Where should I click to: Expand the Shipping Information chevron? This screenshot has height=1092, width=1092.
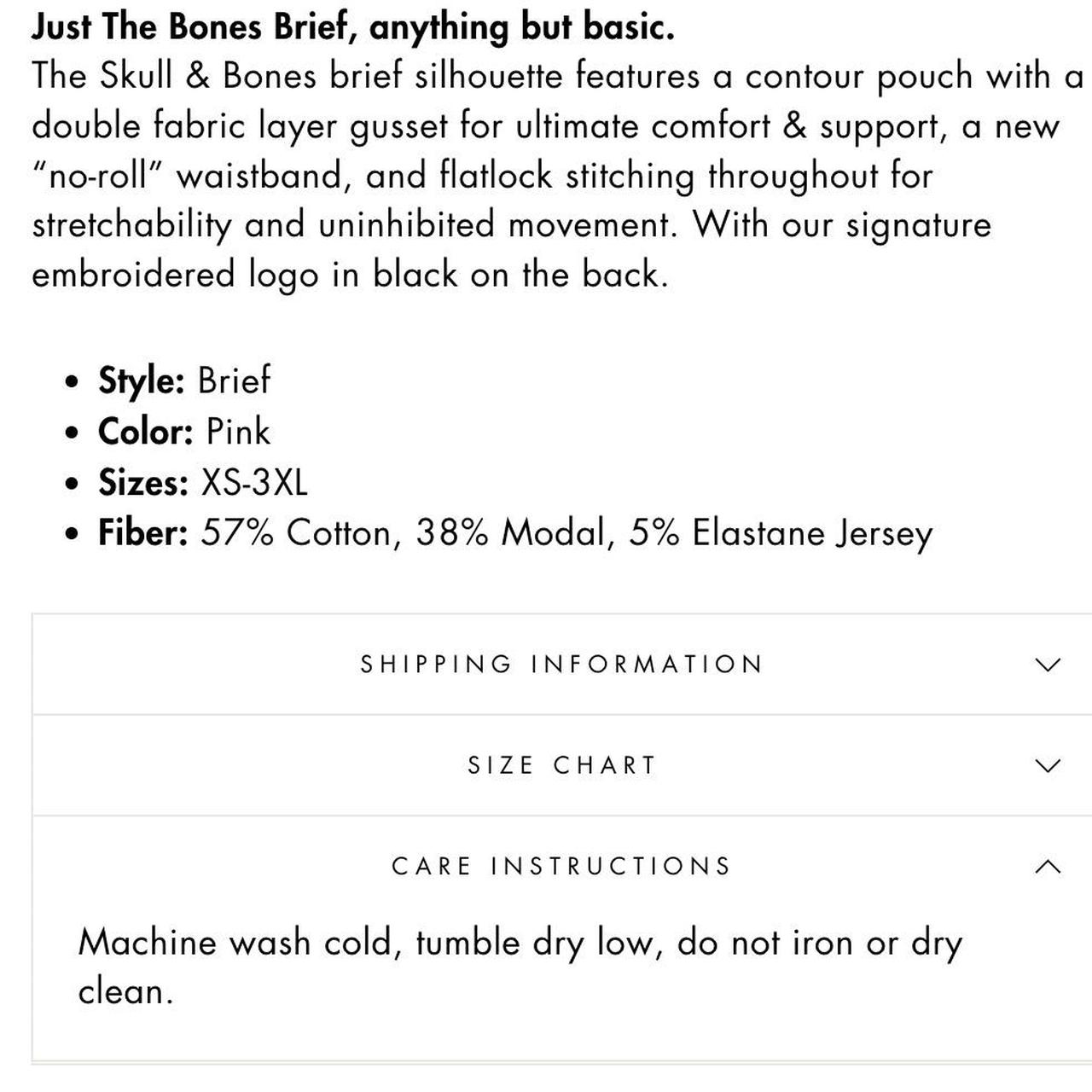tap(1048, 665)
